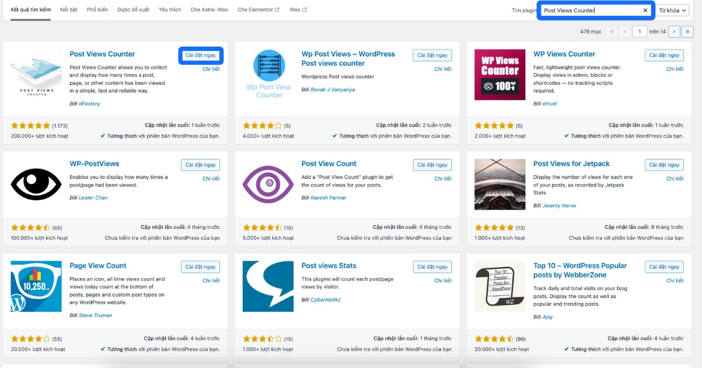This screenshot has width=702, height=368.
Task: Open the WP-PostViews title link
Action: coord(94,164)
